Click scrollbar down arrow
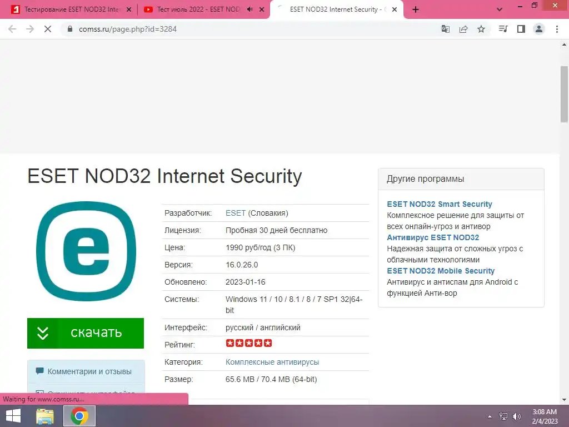The image size is (569, 427). pyautogui.click(x=564, y=400)
